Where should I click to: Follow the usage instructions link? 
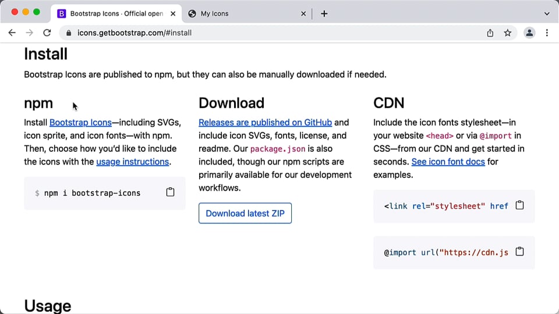click(132, 162)
